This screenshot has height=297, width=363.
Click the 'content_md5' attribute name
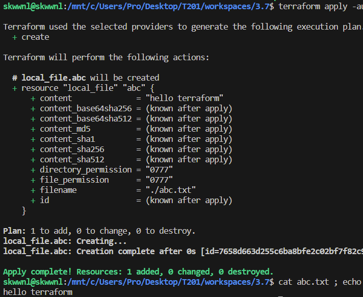pos(65,129)
